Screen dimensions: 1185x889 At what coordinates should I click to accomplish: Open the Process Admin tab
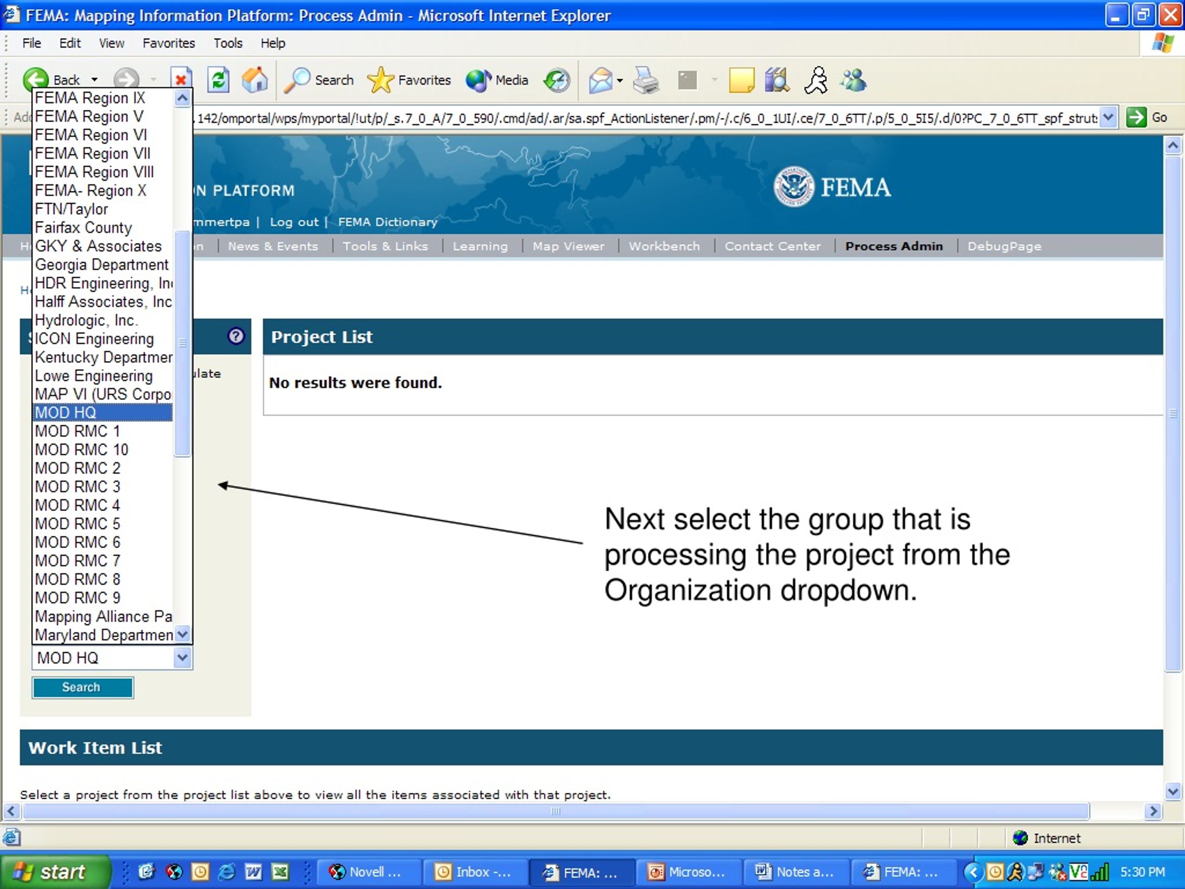pos(894,246)
